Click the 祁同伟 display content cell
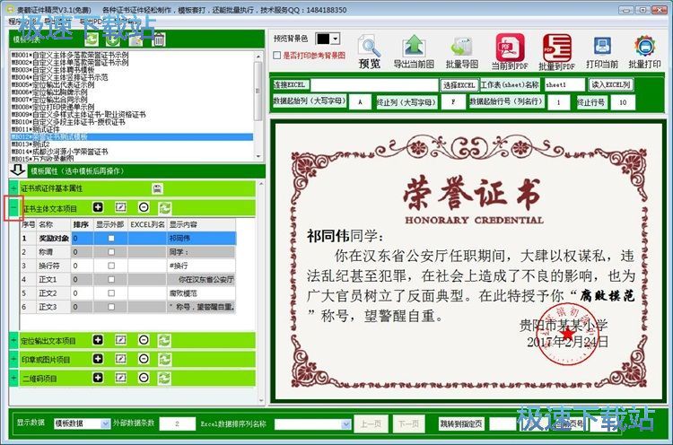Image resolution: width=673 pixels, height=445 pixels. (x=201, y=238)
